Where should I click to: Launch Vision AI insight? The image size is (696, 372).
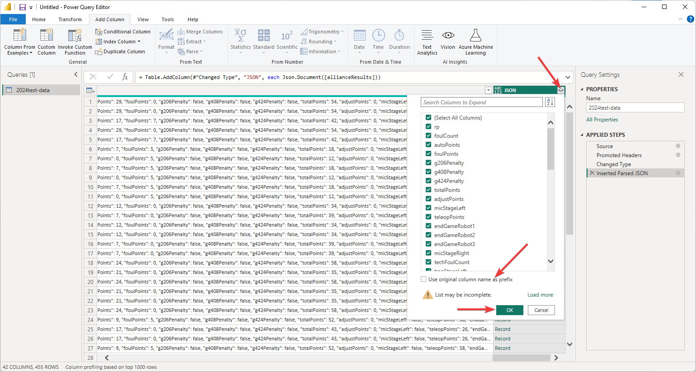click(448, 40)
